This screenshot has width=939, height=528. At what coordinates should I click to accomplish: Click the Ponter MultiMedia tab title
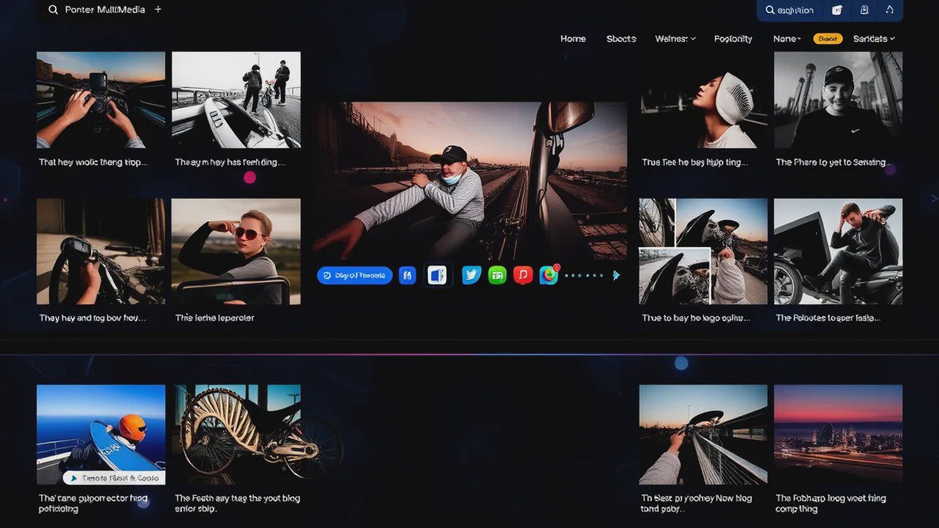pos(104,10)
